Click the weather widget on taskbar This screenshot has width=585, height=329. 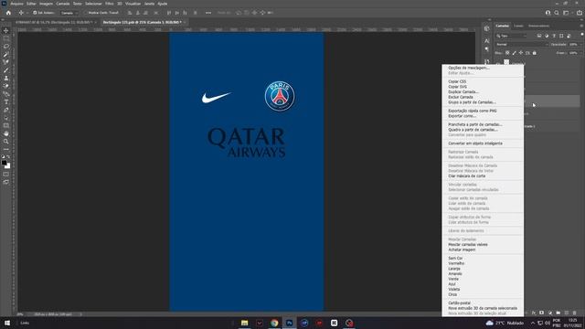pos(505,323)
